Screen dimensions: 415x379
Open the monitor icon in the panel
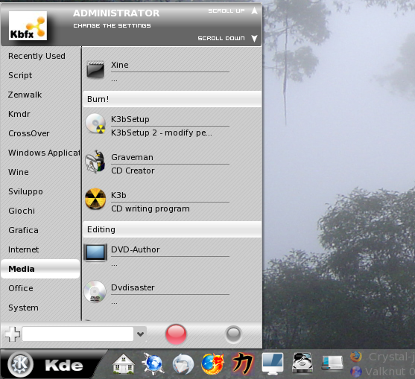273,364
